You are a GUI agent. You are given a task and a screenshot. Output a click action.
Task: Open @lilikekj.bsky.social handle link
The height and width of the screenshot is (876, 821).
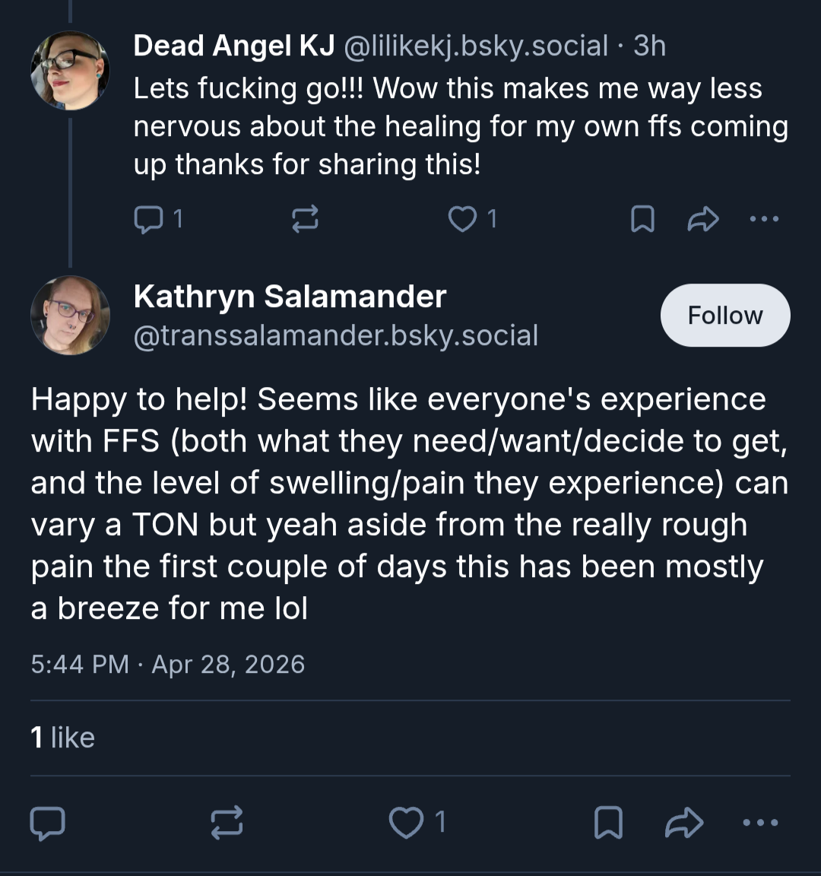point(475,46)
